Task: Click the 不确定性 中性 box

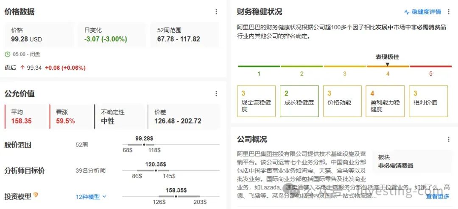Action: point(120,117)
